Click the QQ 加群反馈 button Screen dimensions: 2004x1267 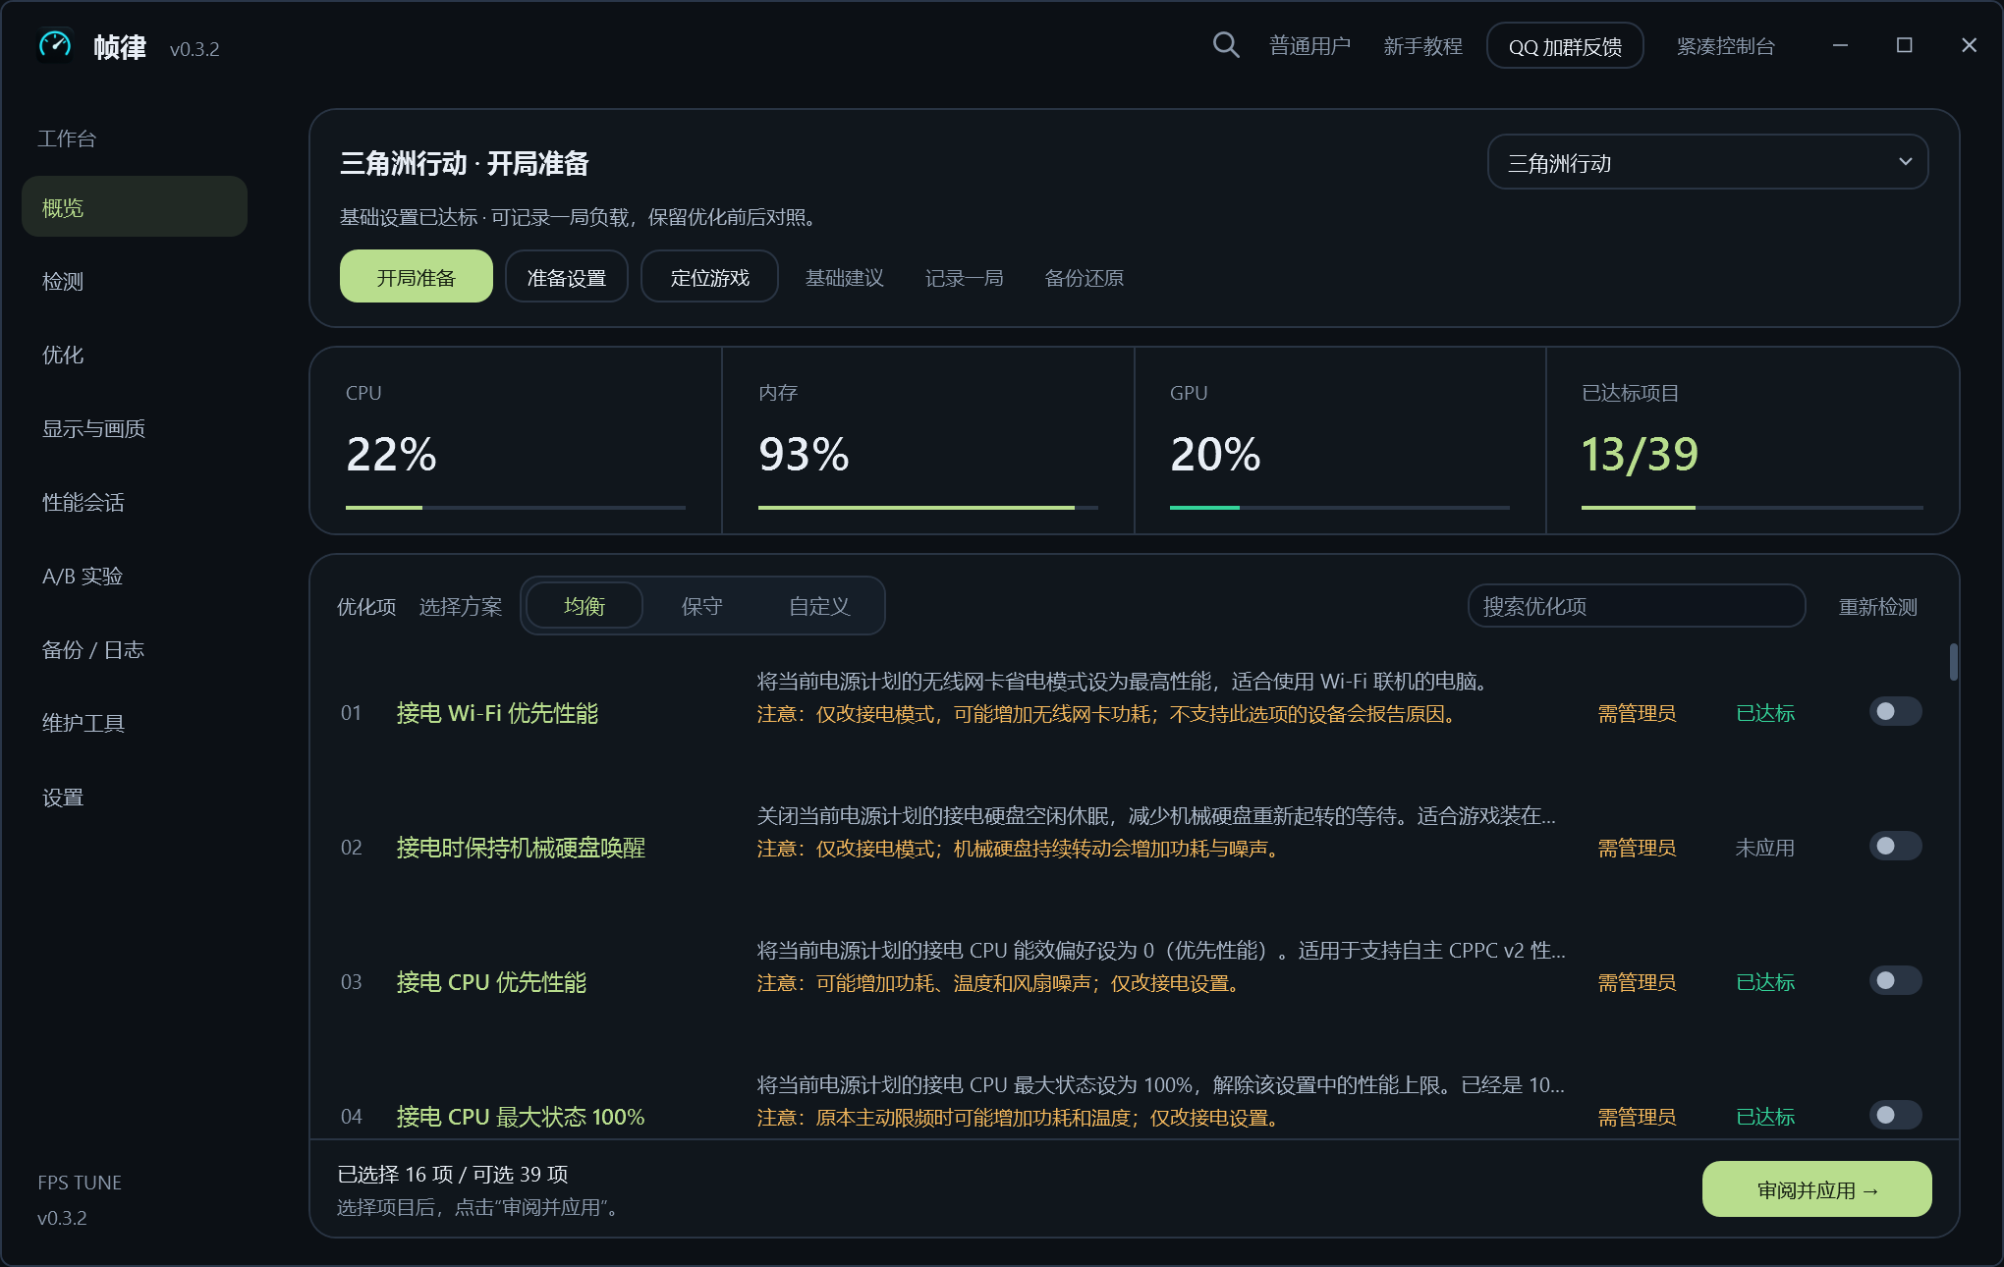click(x=1565, y=46)
